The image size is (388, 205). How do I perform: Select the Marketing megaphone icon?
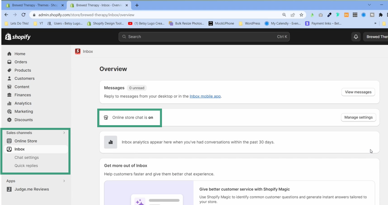click(x=9, y=111)
